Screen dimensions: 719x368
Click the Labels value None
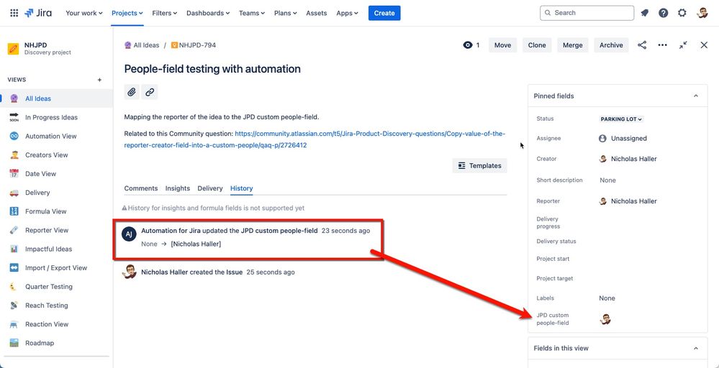[607, 298]
